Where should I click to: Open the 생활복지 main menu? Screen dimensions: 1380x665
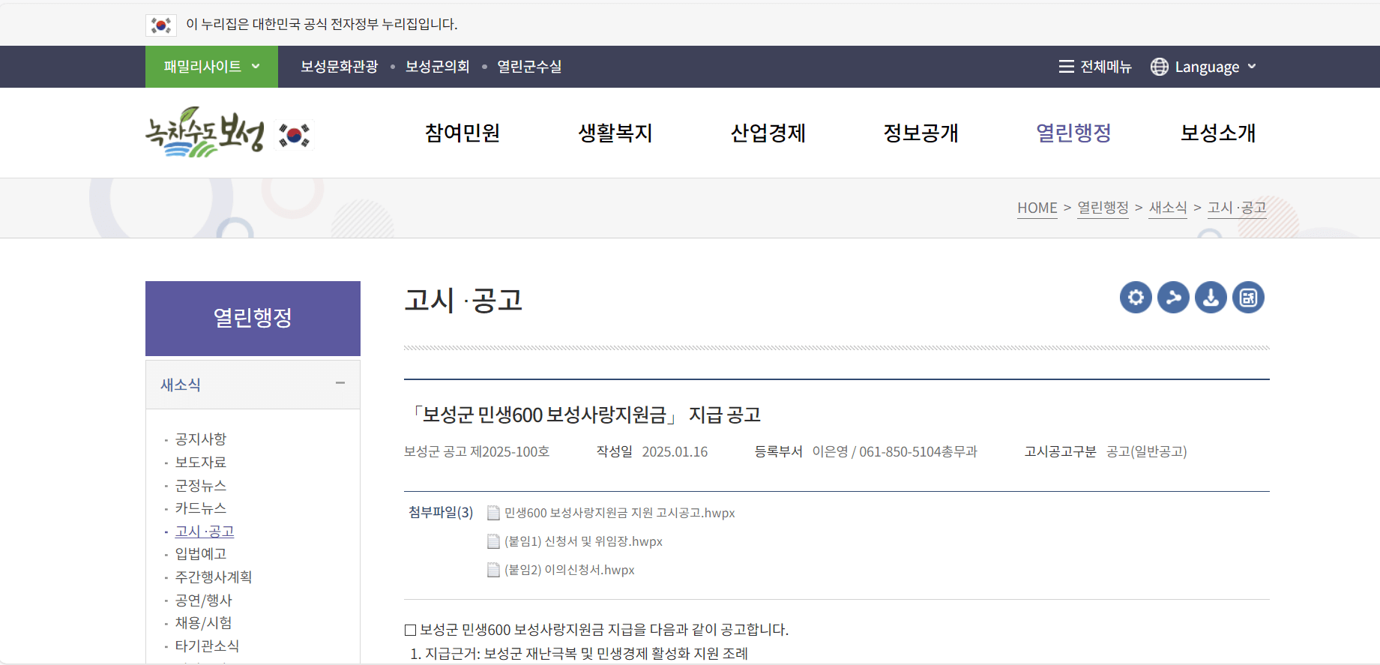tap(615, 133)
